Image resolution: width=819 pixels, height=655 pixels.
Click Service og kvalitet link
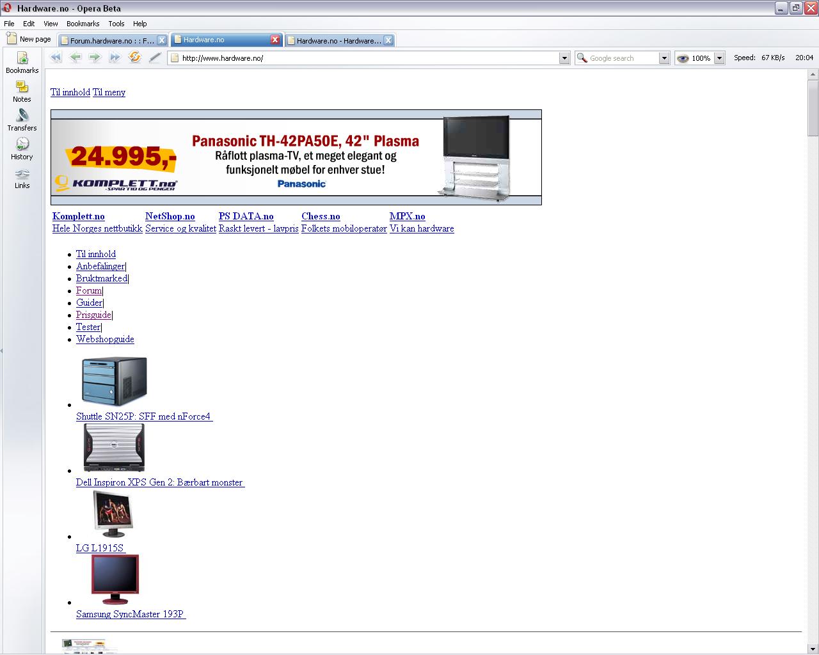click(180, 228)
